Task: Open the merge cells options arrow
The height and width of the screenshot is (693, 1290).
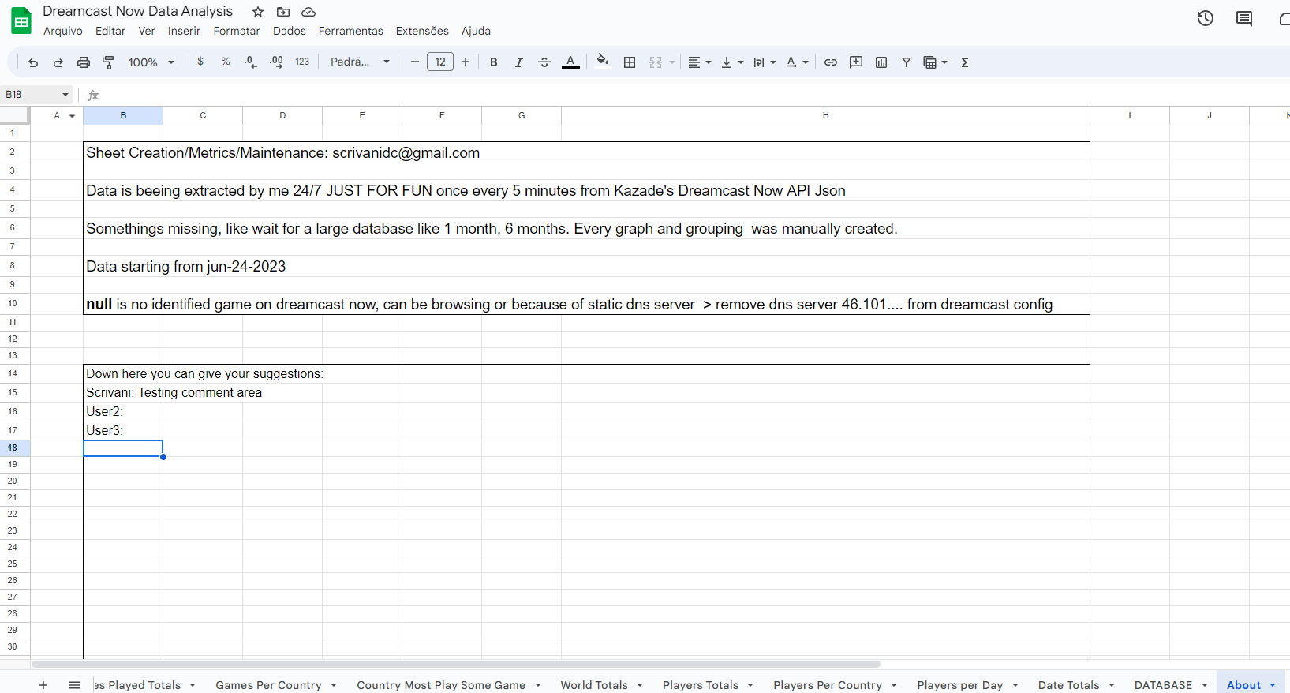Action: click(x=672, y=62)
